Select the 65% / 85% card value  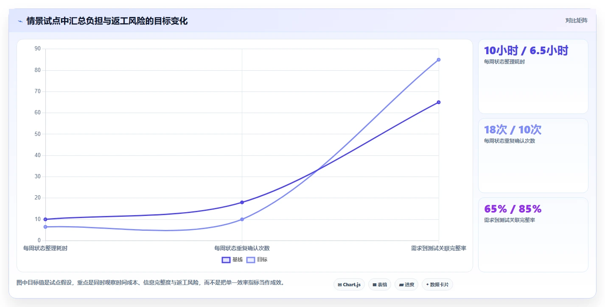pos(513,209)
